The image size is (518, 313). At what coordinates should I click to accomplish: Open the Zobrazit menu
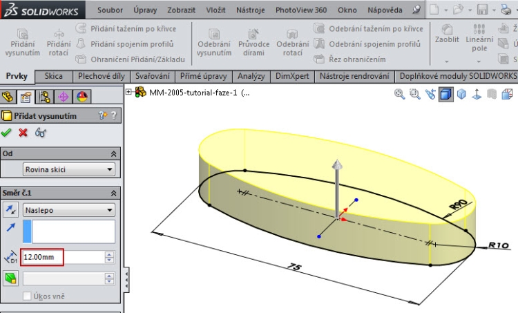181,10
